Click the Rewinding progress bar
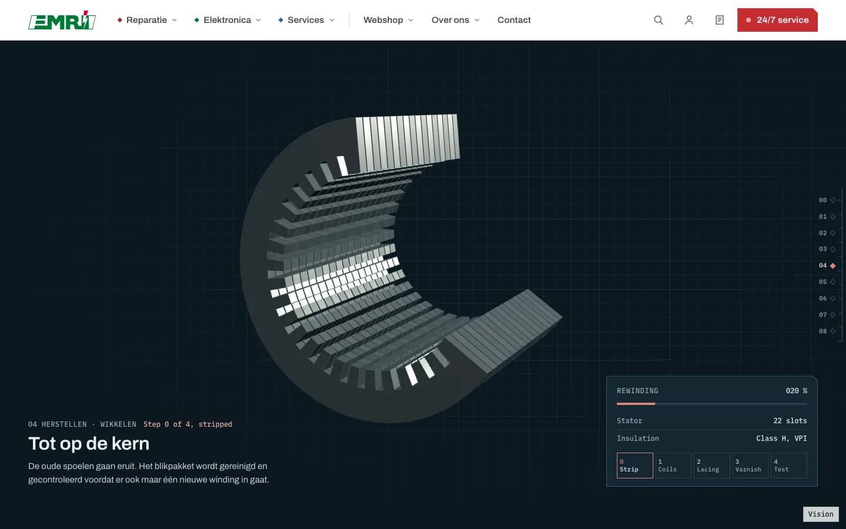This screenshot has width=846, height=529. point(712,404)
